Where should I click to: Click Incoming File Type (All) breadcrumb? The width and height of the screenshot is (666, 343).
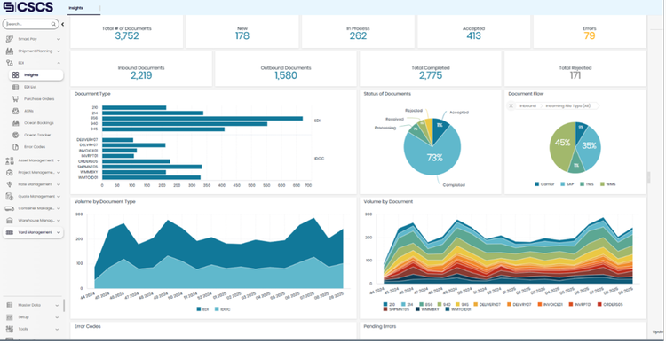(568, 106)
